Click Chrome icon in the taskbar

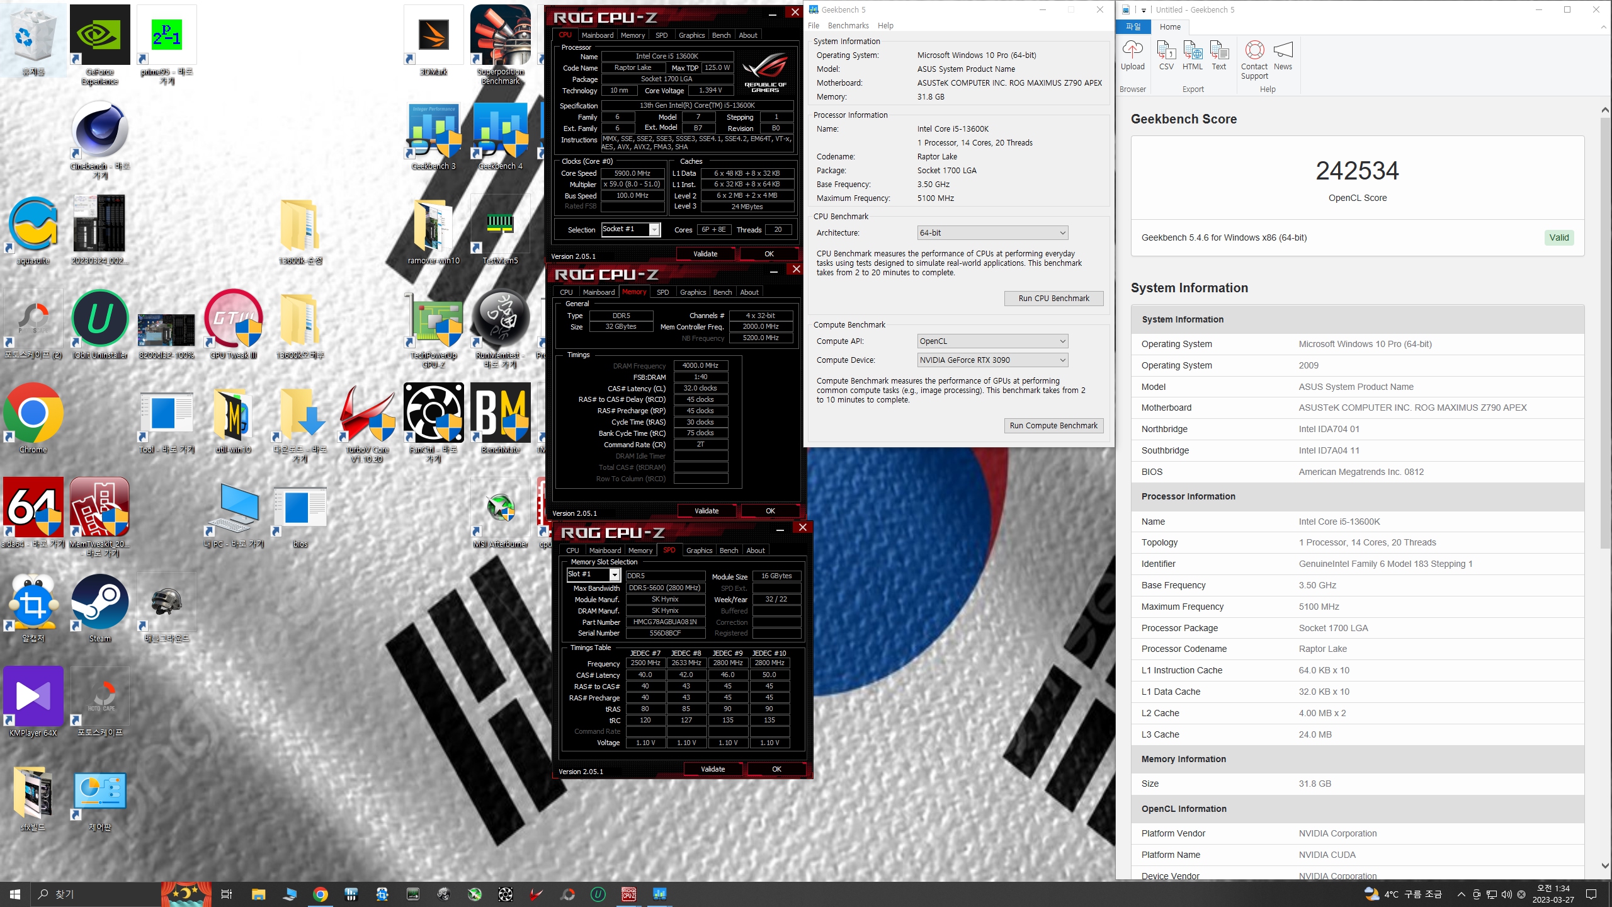point(320,894)
